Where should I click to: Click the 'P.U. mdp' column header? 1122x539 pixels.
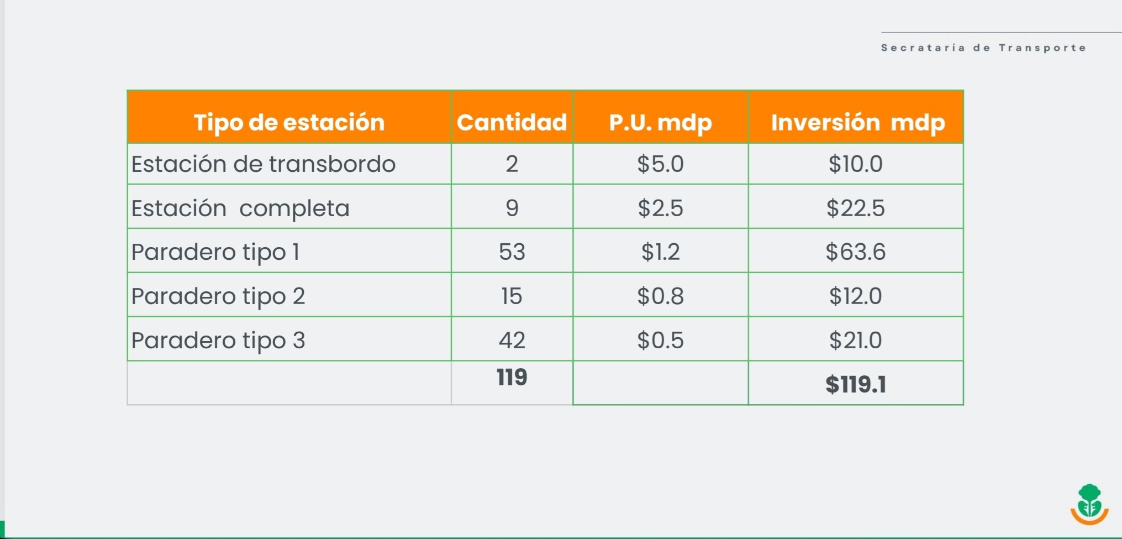click(660, 122)
